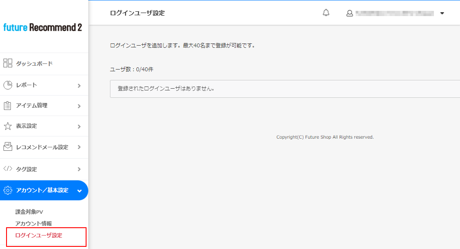Expand the 表示設定 chevron
The width and height of the screenshot is (460, 249).
click(x=79, y=127)
